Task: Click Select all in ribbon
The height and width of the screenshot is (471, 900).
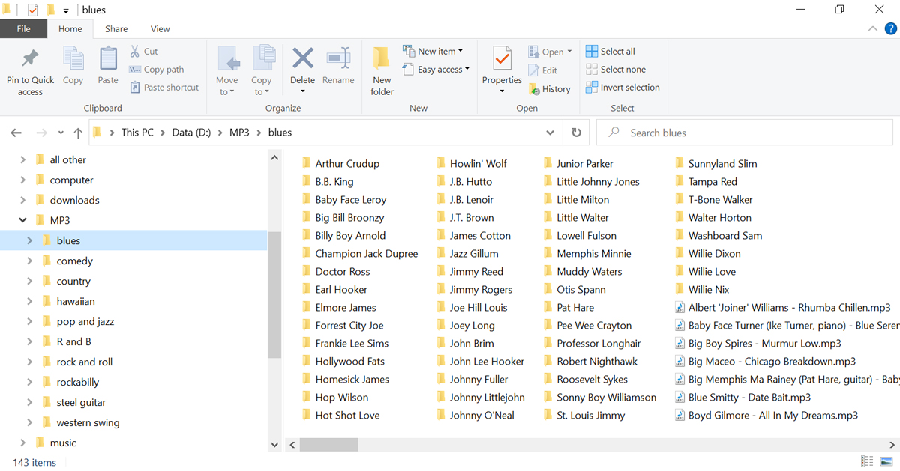Action: pyautogui.click(x=610, y=52)
